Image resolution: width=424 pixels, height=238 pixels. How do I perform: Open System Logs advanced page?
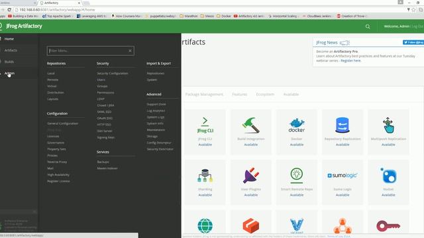[x=156, y=117]
